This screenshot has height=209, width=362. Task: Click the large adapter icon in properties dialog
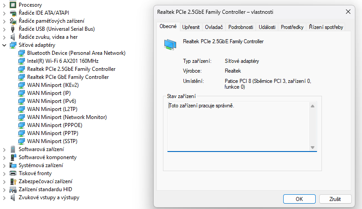[x=171, y=44]
